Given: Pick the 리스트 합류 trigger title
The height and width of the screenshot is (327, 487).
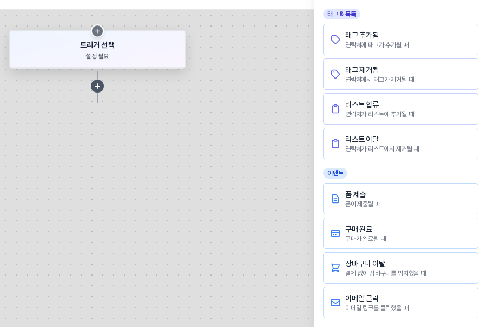Looking at the screenshot, I should tap(362, 104).
